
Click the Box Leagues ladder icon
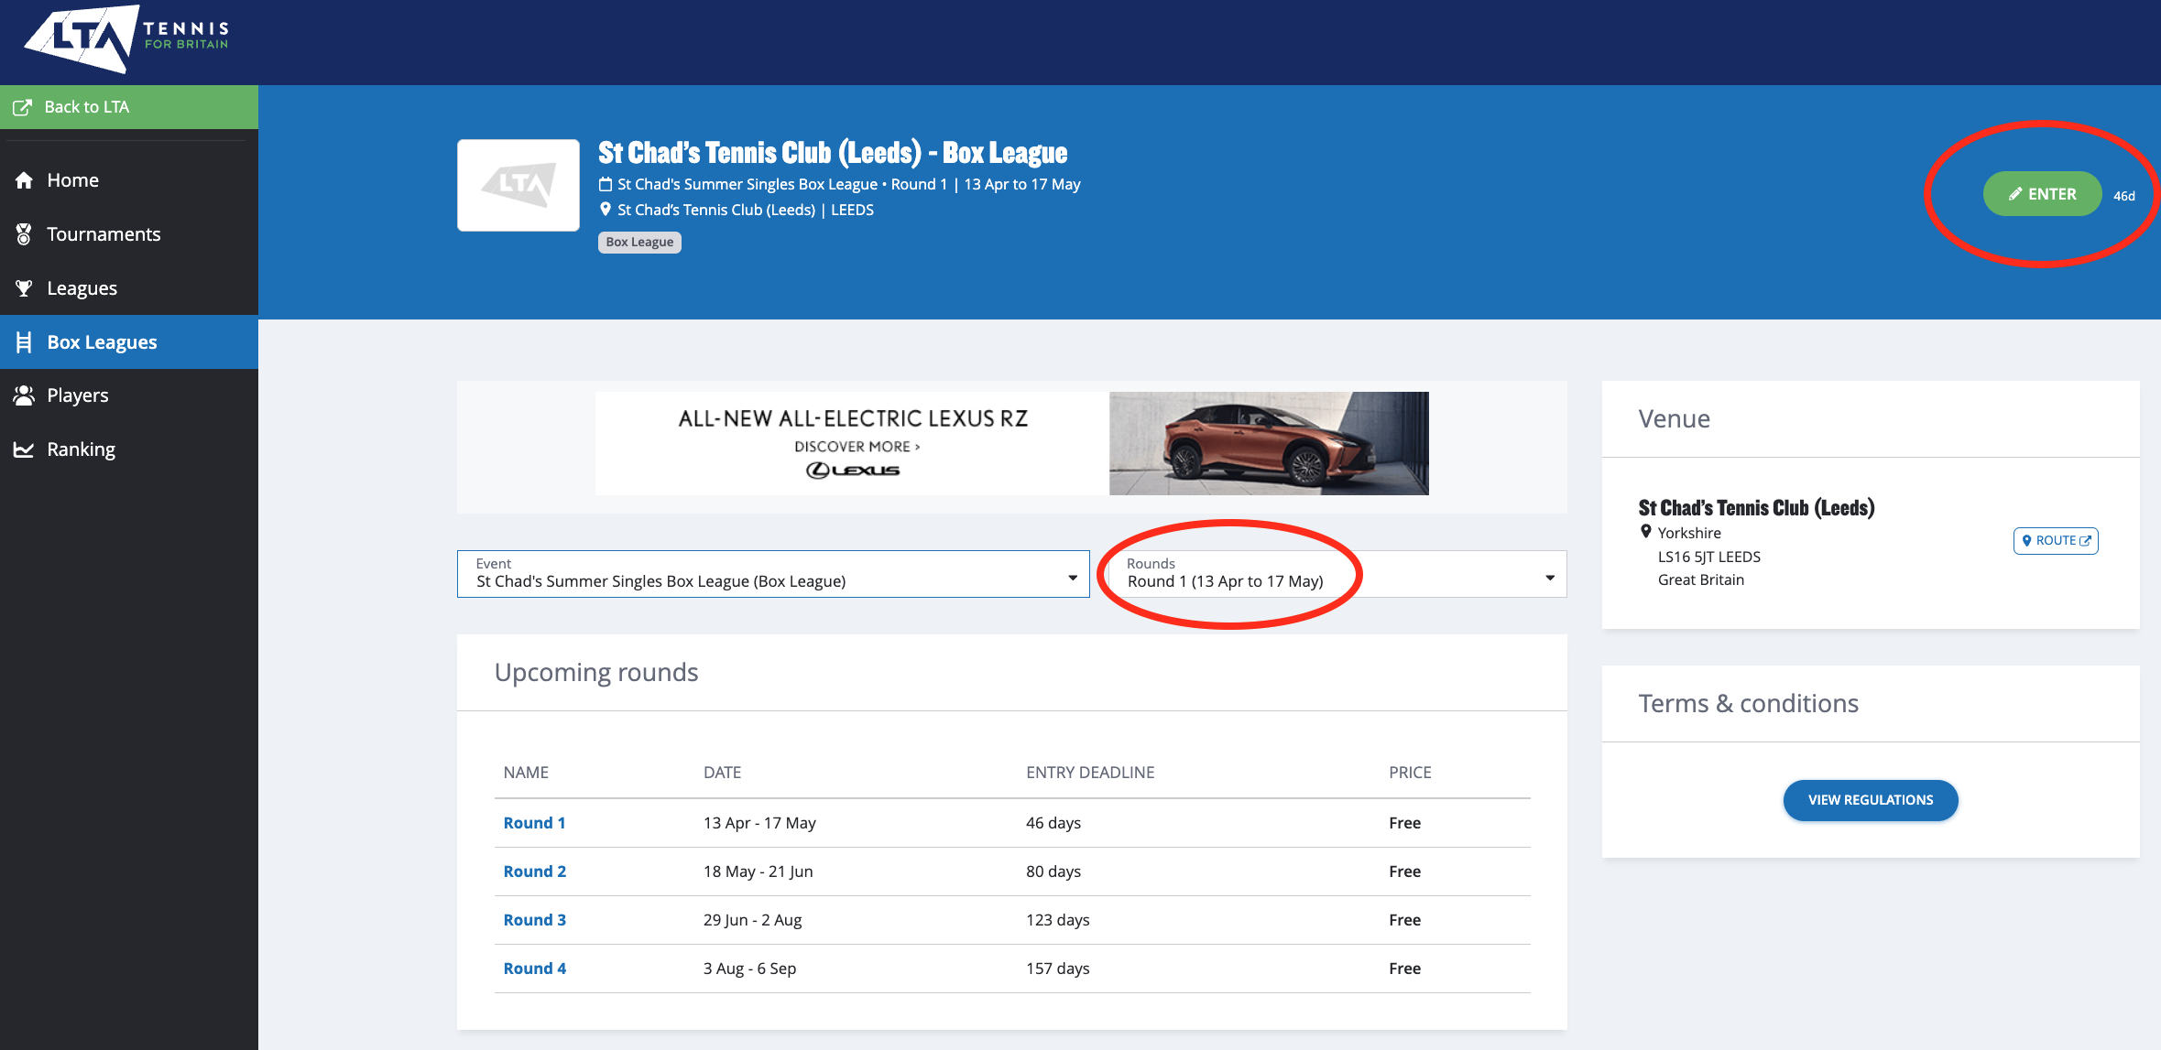click(x=24, y=342)
